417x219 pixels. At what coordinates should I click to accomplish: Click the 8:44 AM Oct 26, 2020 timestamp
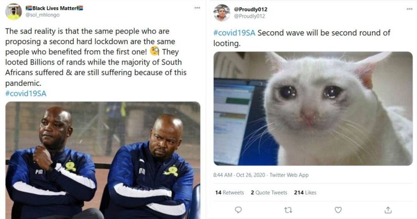point(239,175)
